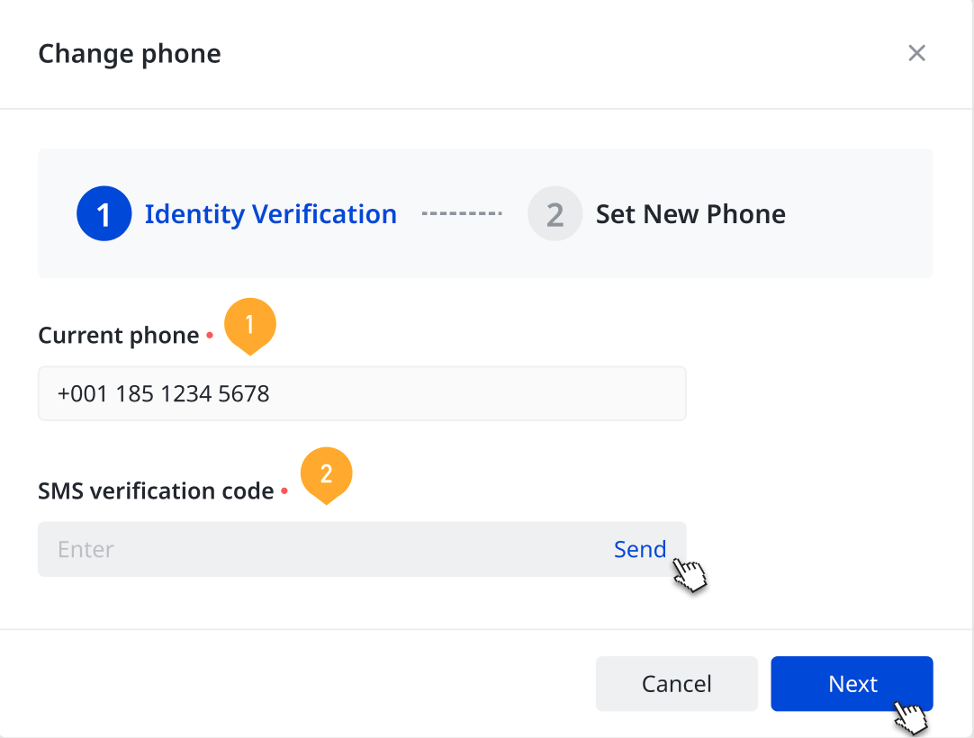Send the SMS verification code
Viewport: 974px width, 738px height.
640,549
